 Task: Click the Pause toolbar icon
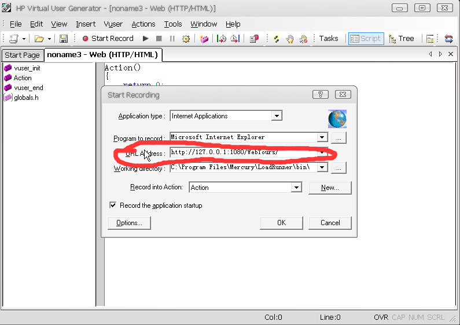pos(172,39)
